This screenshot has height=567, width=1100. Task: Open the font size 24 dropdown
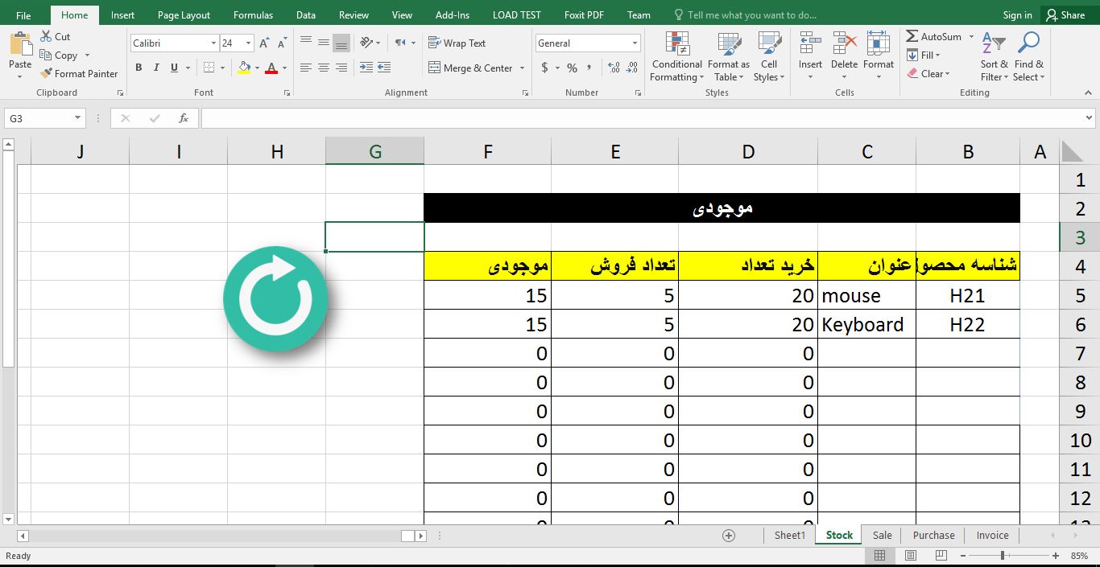(x=249, y=43)
